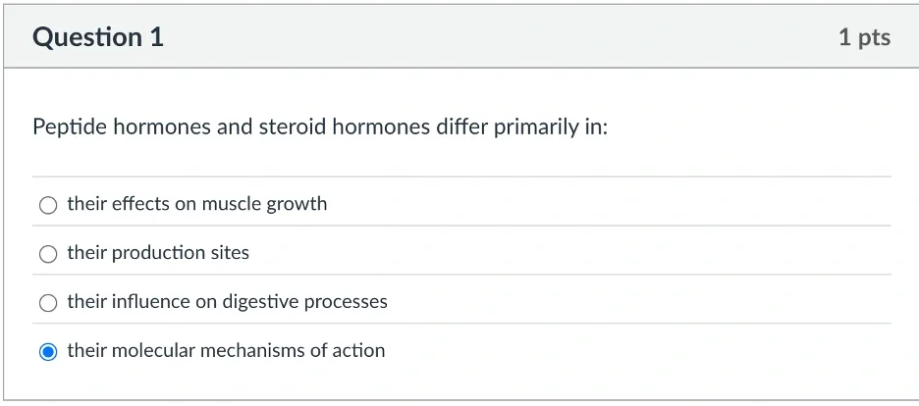This screenshot has height=406, width=919.
Task: Select the "their effects on muscle growth" radio button
Action: coord(48,205)
